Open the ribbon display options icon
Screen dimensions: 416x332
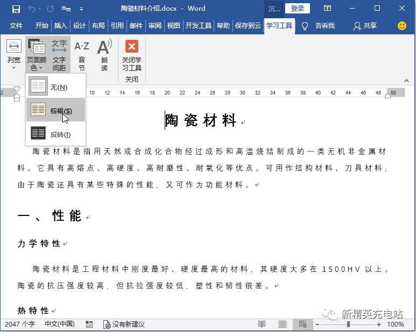[x=327, y=8]
